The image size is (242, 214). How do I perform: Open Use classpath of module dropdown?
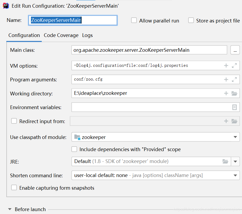(x=235, y=137)
